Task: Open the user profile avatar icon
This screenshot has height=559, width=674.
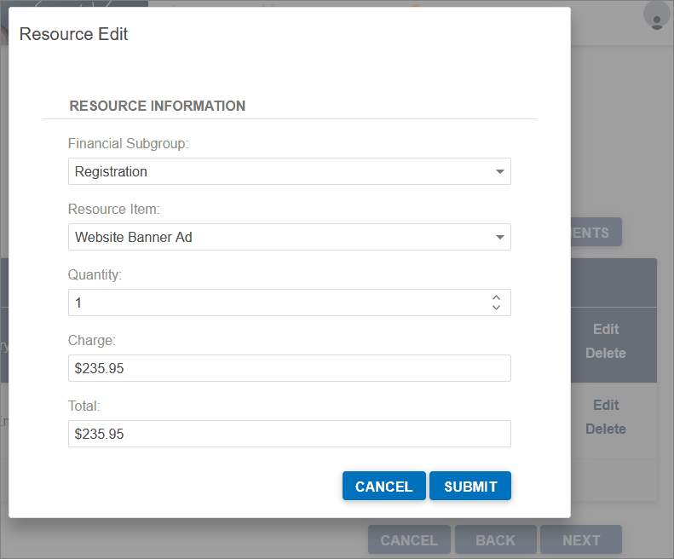Action: point(656,16)
